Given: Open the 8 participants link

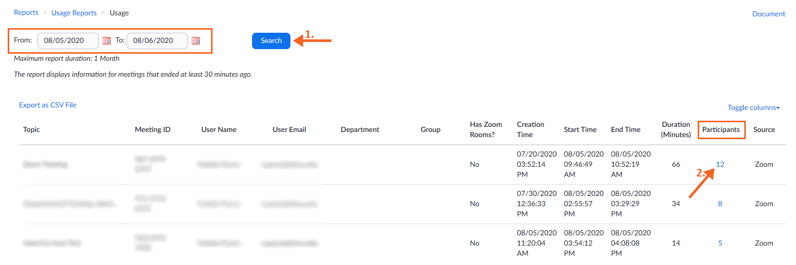Looking at the screenshot, I should (720, 204).
